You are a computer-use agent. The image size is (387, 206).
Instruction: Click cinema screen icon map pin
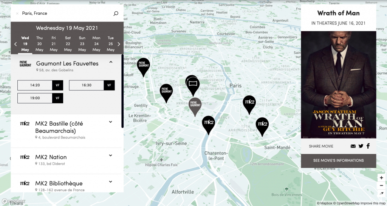click(193, 86)
